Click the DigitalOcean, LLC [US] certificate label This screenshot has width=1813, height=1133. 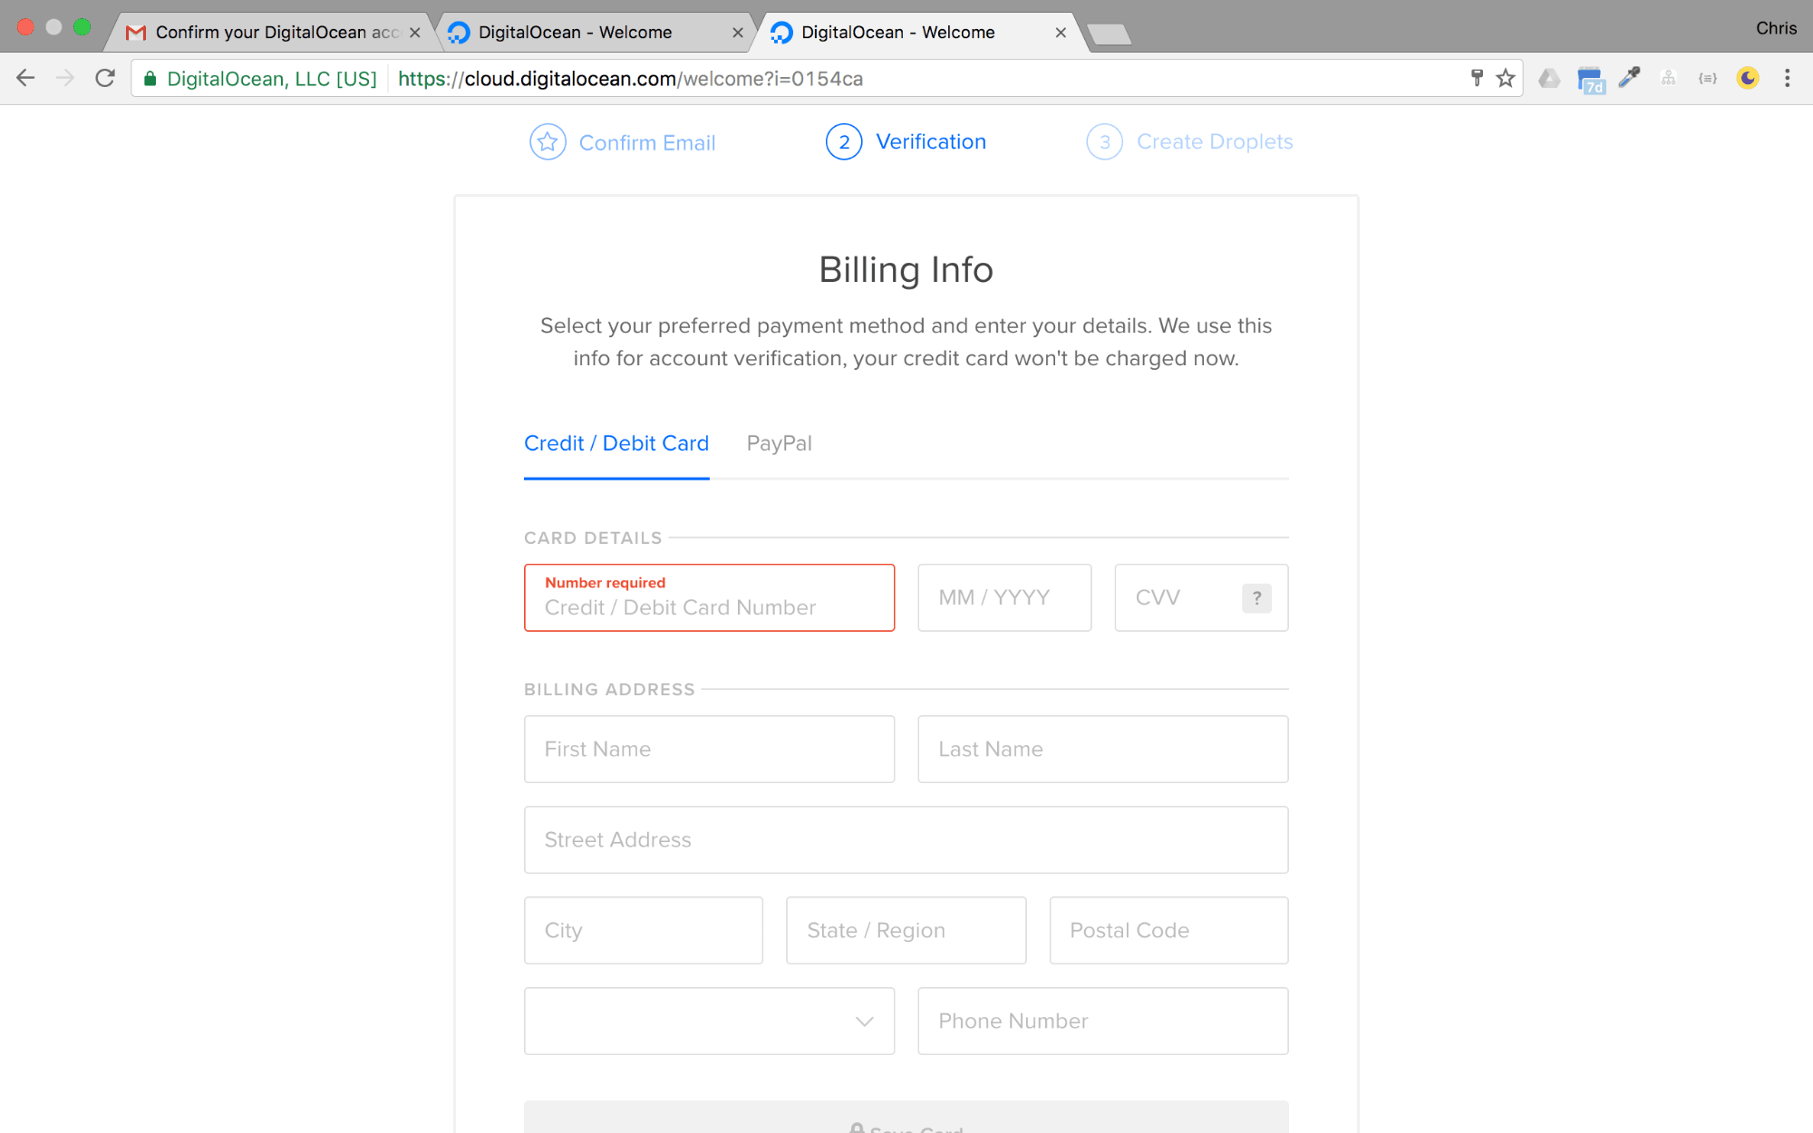click(x=272, y=79)
